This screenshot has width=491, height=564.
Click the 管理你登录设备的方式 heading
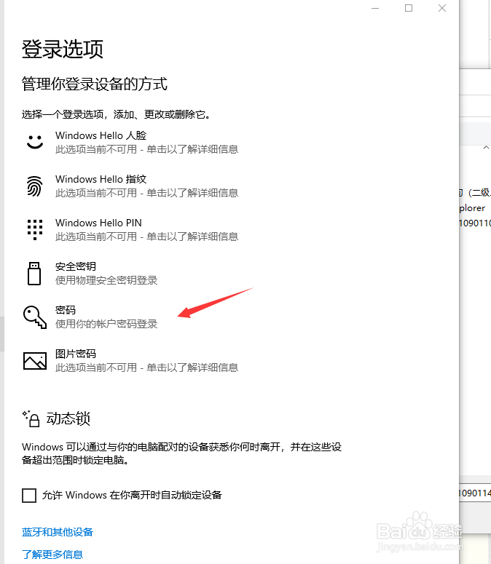[94, 84]
